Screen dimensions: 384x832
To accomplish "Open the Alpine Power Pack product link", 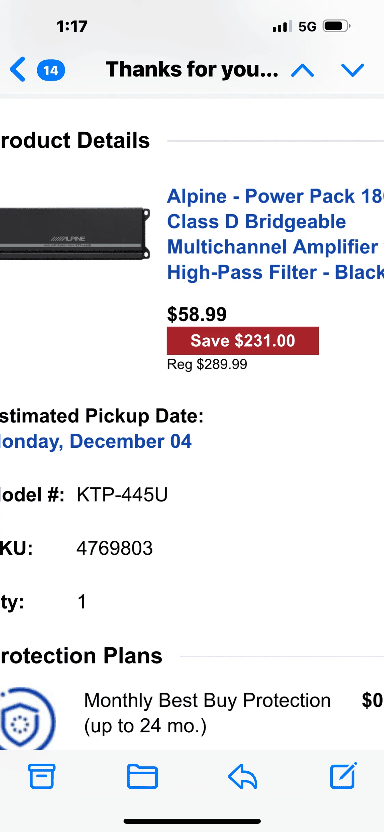I will pyautogui.click(x=275, y=234).
